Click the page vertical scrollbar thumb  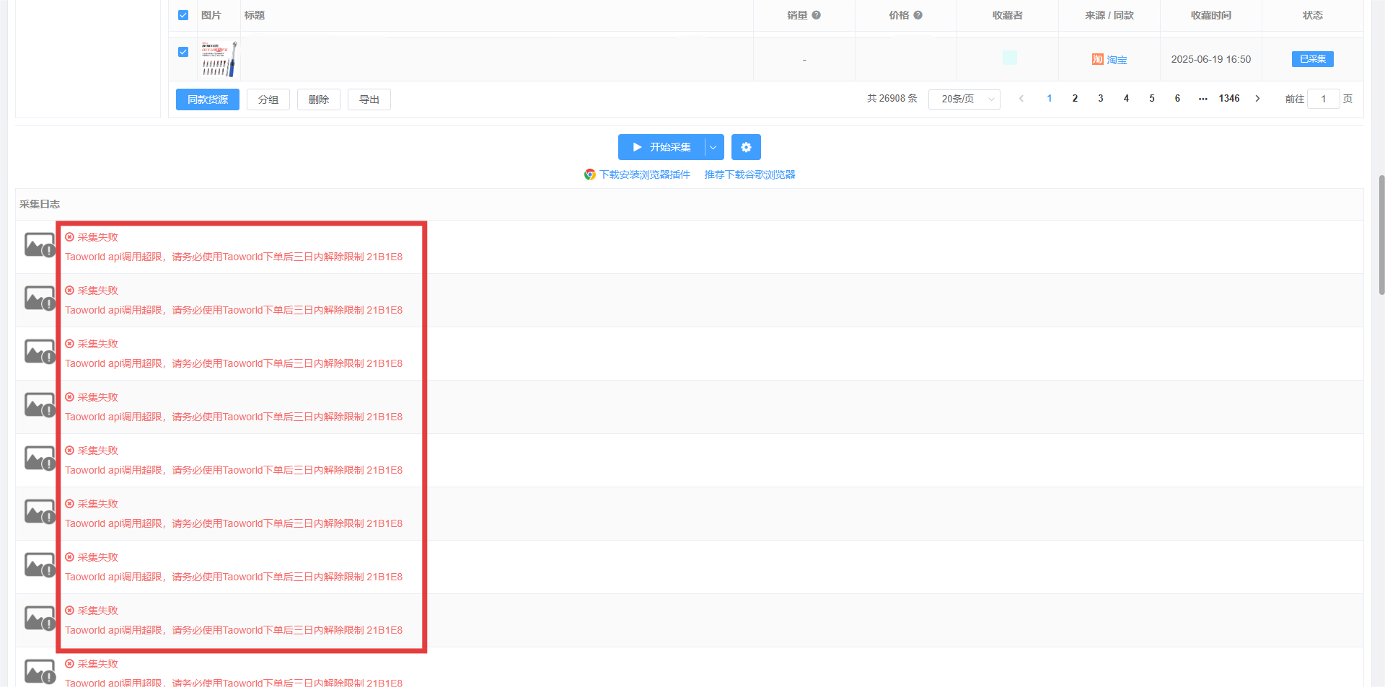(x=1381, y=234)
